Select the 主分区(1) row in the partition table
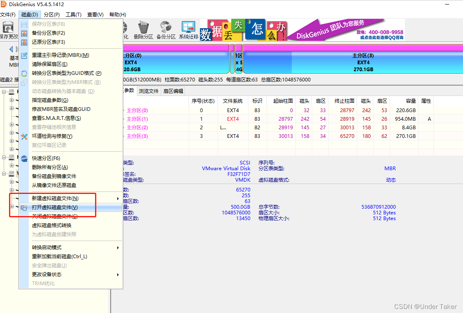463x313 pixels. coord(278,119)
